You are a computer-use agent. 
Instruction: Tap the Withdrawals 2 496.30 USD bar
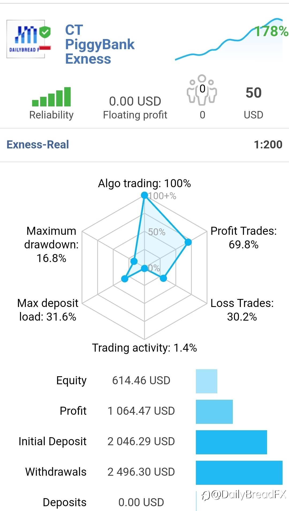point(239,473)
